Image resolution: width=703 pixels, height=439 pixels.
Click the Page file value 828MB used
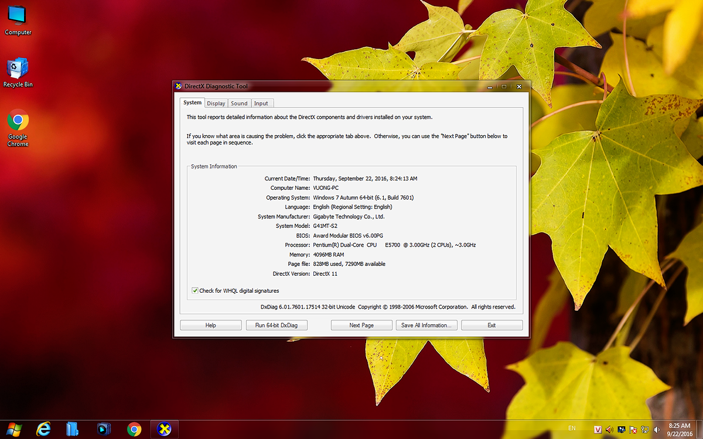coord(349,264)
